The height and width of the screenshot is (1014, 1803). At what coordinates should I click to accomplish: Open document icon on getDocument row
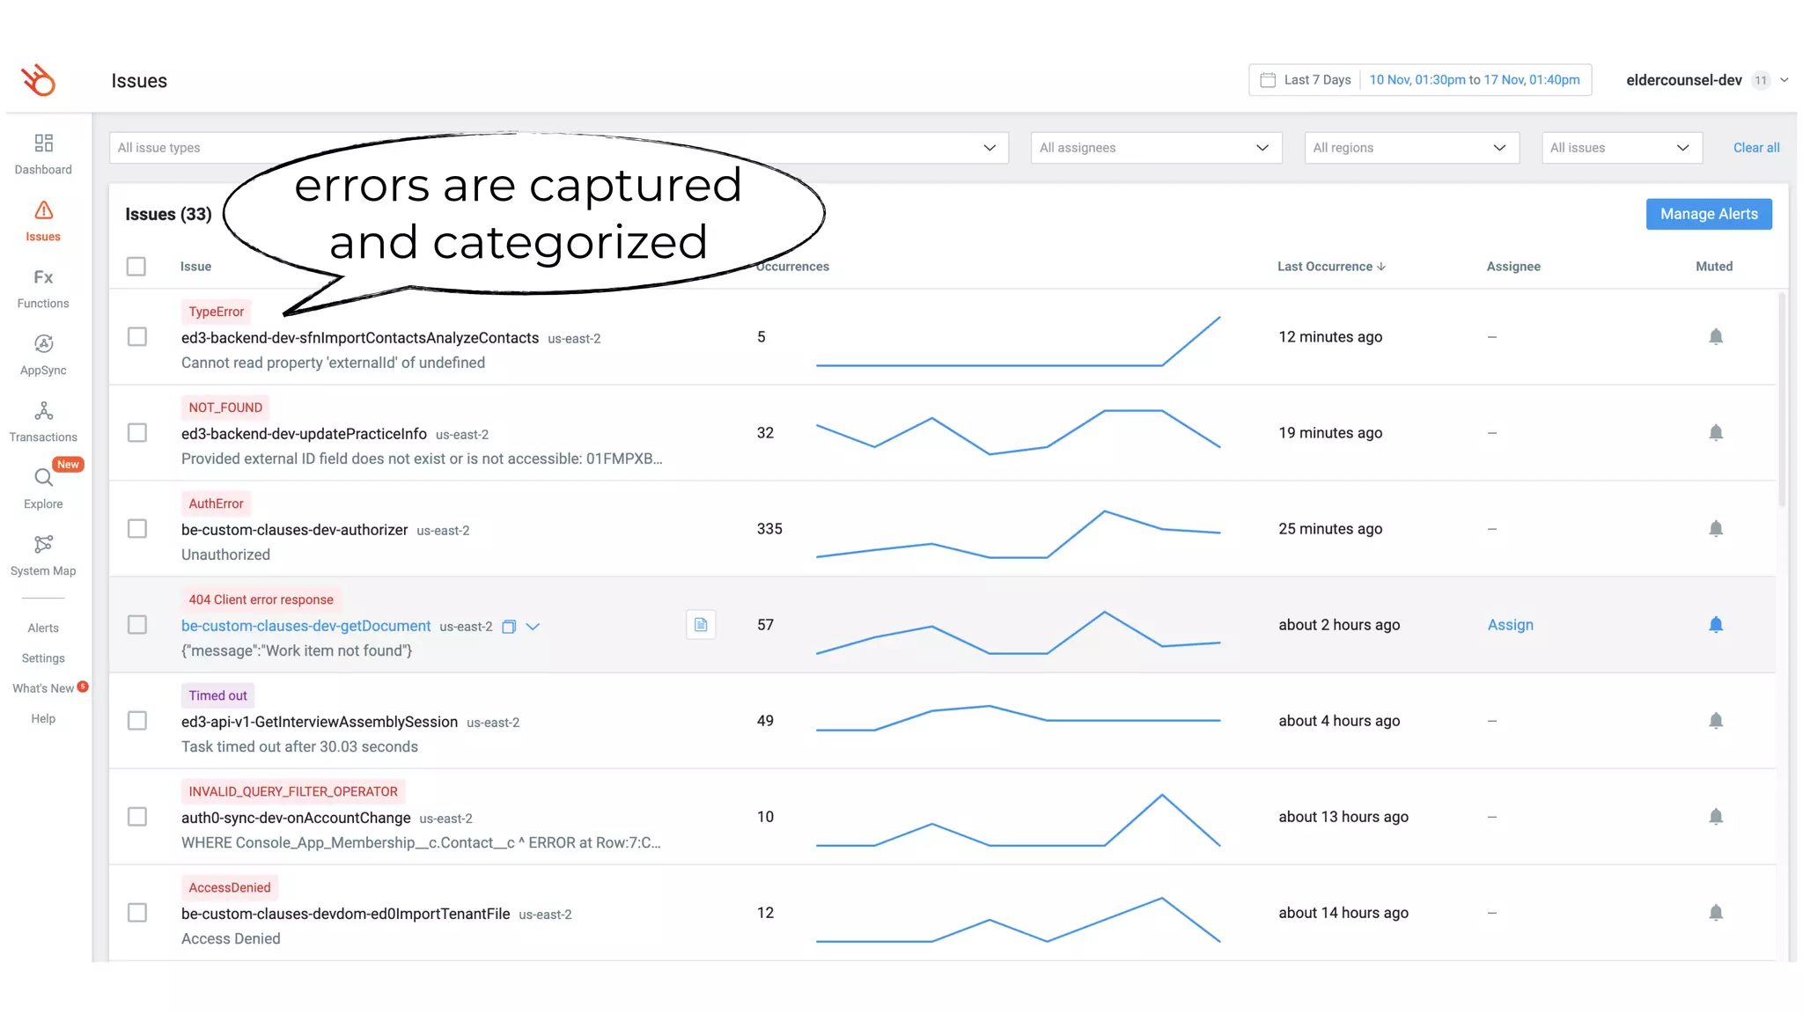click(x=701, y=625)
